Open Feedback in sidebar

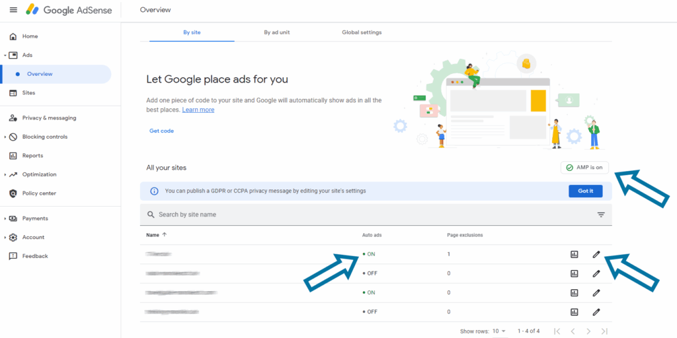[35, 256]
